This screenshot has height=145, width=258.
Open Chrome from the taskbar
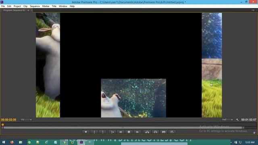64,142
